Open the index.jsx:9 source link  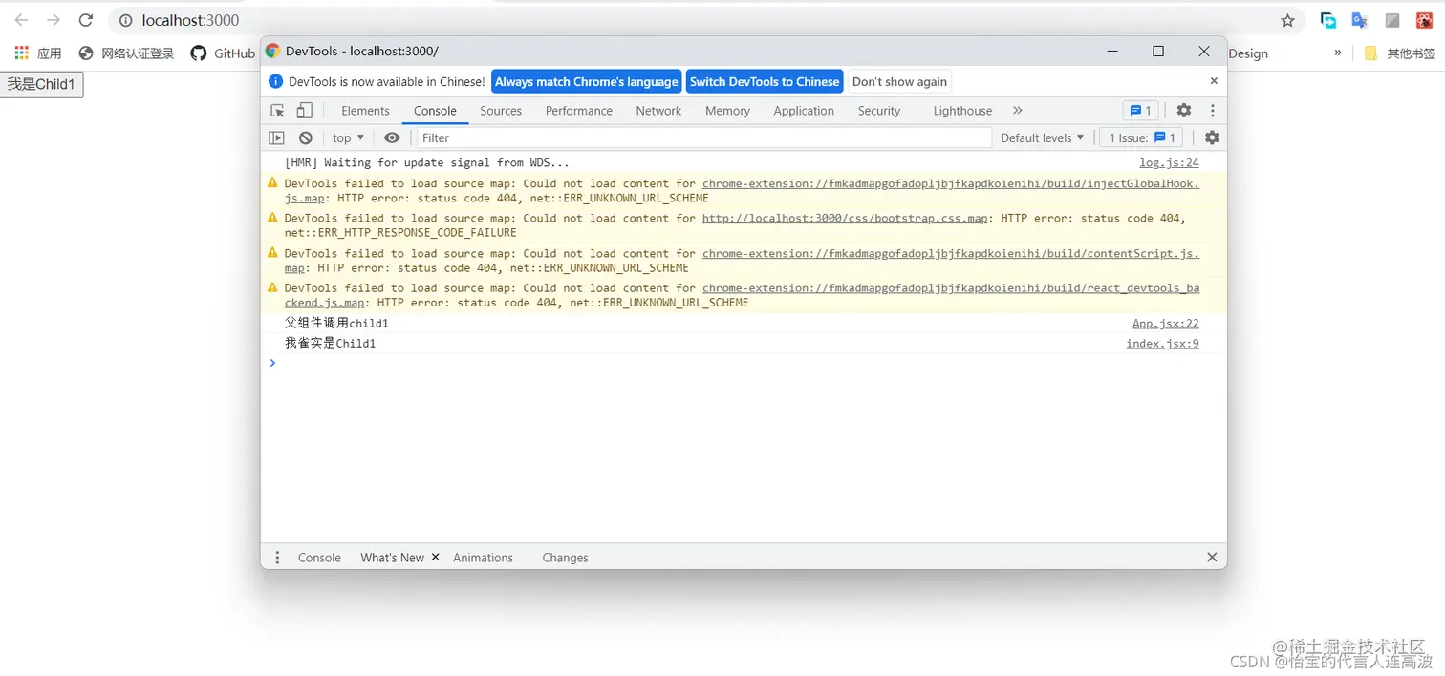click(1162, 344)
